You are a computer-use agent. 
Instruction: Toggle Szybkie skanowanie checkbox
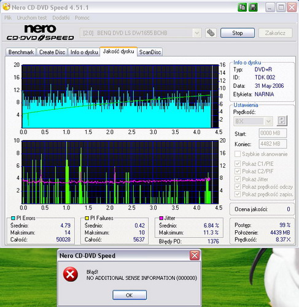tap(238, 154)
